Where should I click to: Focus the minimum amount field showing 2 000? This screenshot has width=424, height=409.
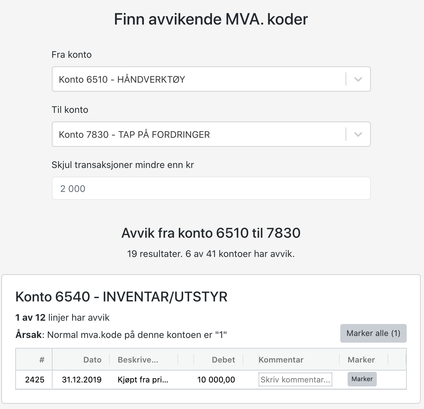pyautogui.click(x=211, y=189)
